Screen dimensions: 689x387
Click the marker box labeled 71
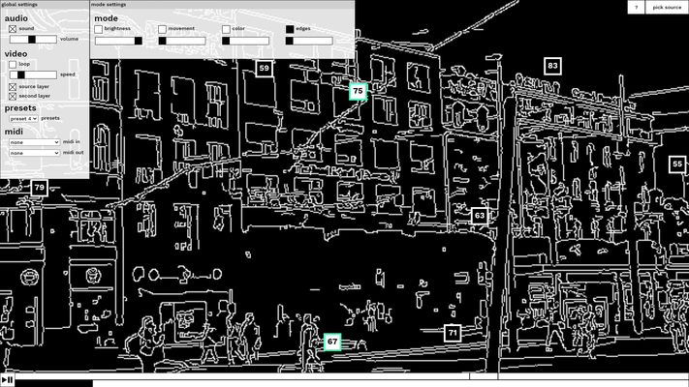453,333
